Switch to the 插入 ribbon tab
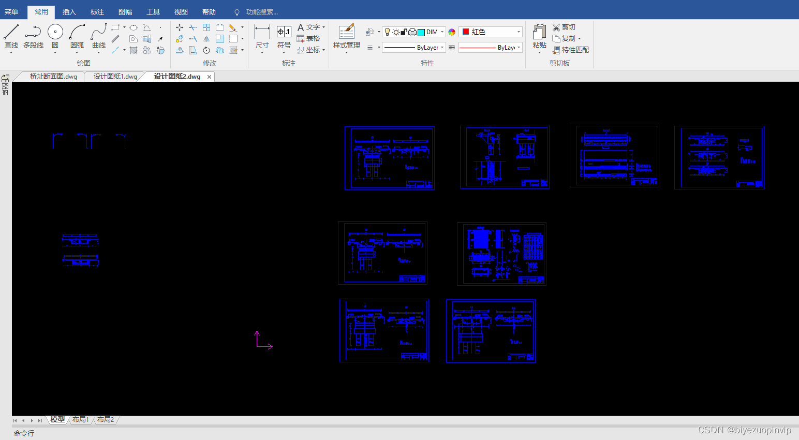The image size is (799, 440). pyautogui.click(x=69, y=12)
